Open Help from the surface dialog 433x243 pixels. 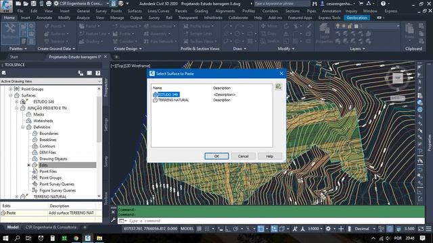(x=269, y=156)
